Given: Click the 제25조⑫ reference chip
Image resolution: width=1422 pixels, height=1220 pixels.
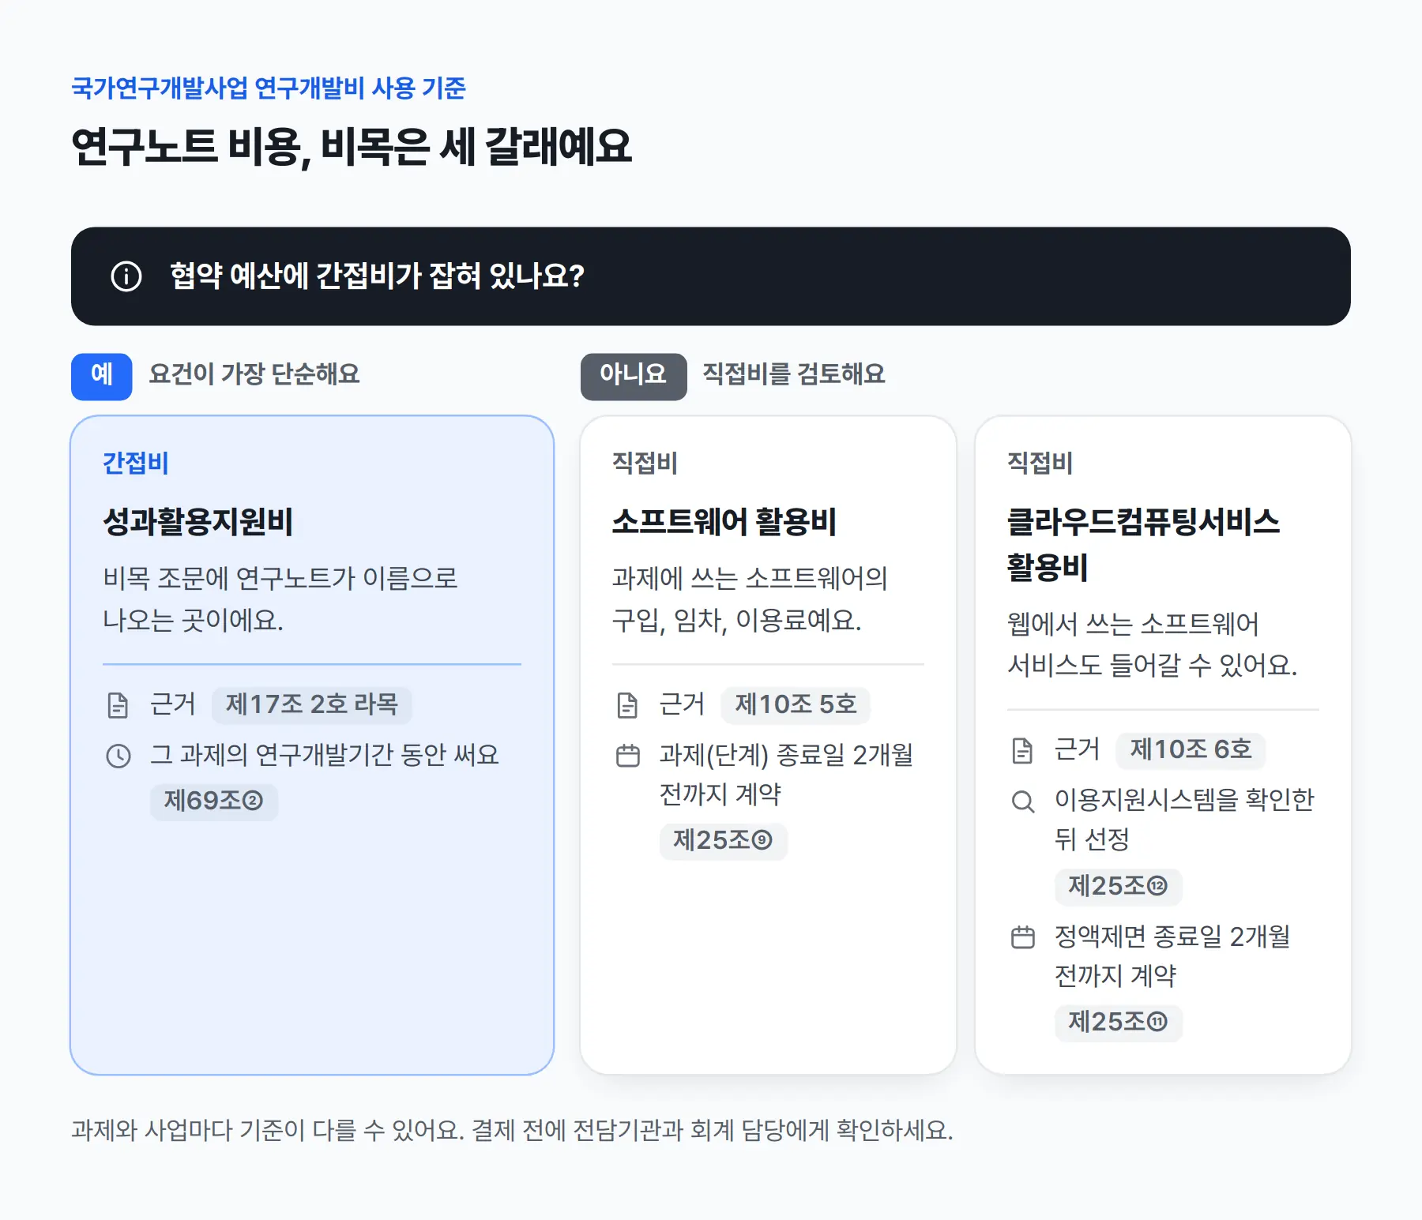Looking at the screenshot, I should (1119, 887).
